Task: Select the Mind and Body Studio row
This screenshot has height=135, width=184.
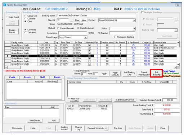Action: click(91, 48)
